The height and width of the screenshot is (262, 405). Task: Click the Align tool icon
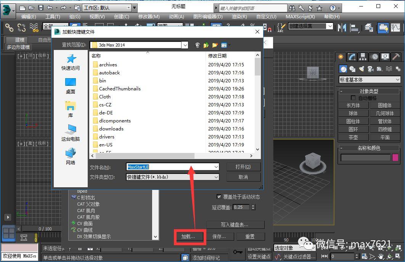pos(354,28)
